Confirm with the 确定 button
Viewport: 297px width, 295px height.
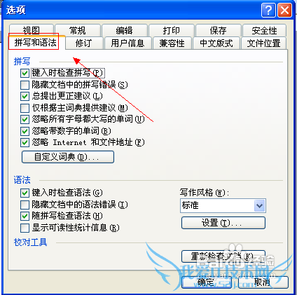[207, 282]
